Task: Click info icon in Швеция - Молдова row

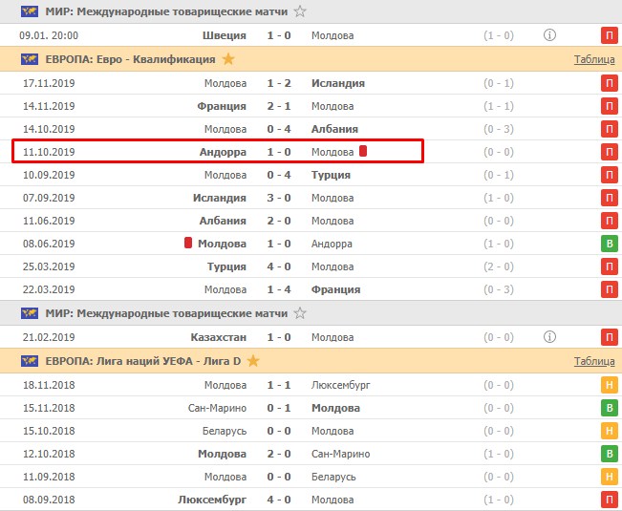Action: (549, 35)
